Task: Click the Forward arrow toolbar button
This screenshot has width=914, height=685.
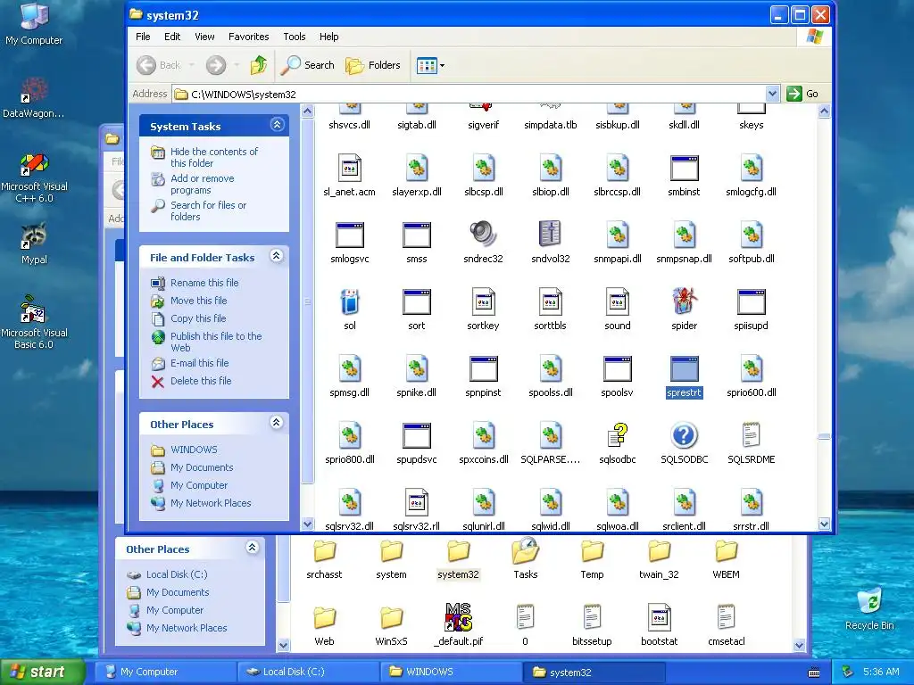Action: click(216, 65)
